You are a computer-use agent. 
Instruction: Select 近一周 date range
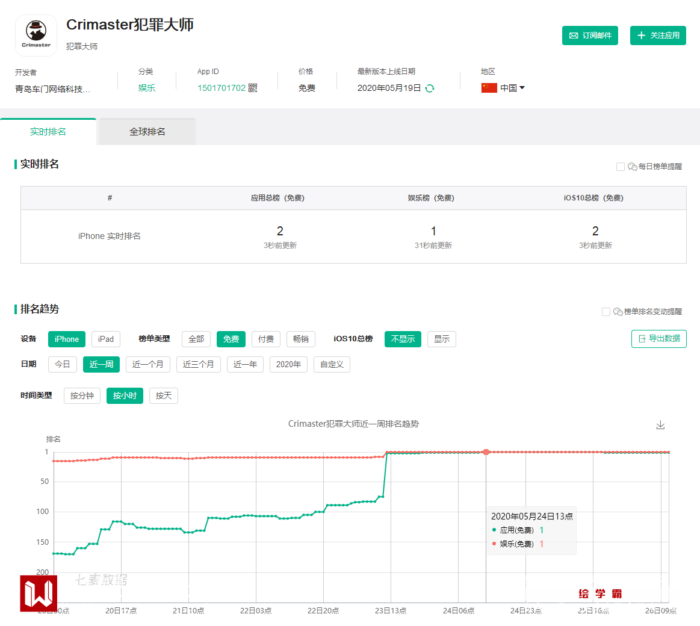[101, 364]
